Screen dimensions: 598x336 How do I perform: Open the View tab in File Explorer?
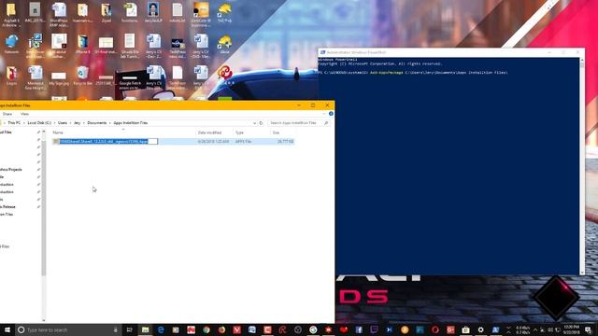(x=25, y=114)
